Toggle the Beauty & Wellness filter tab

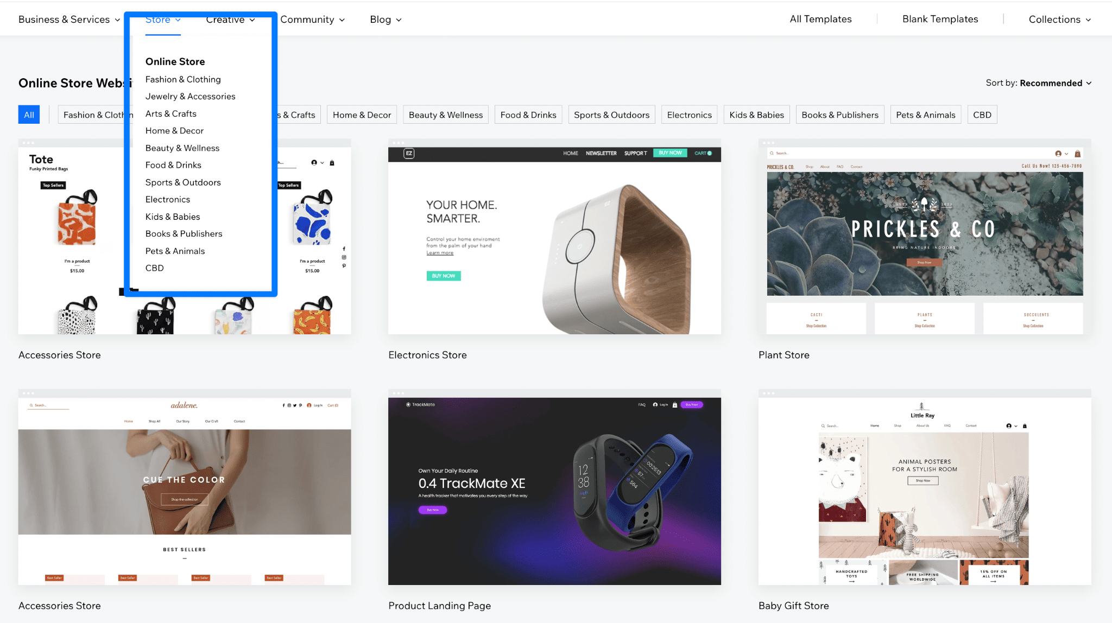(445, 115)
